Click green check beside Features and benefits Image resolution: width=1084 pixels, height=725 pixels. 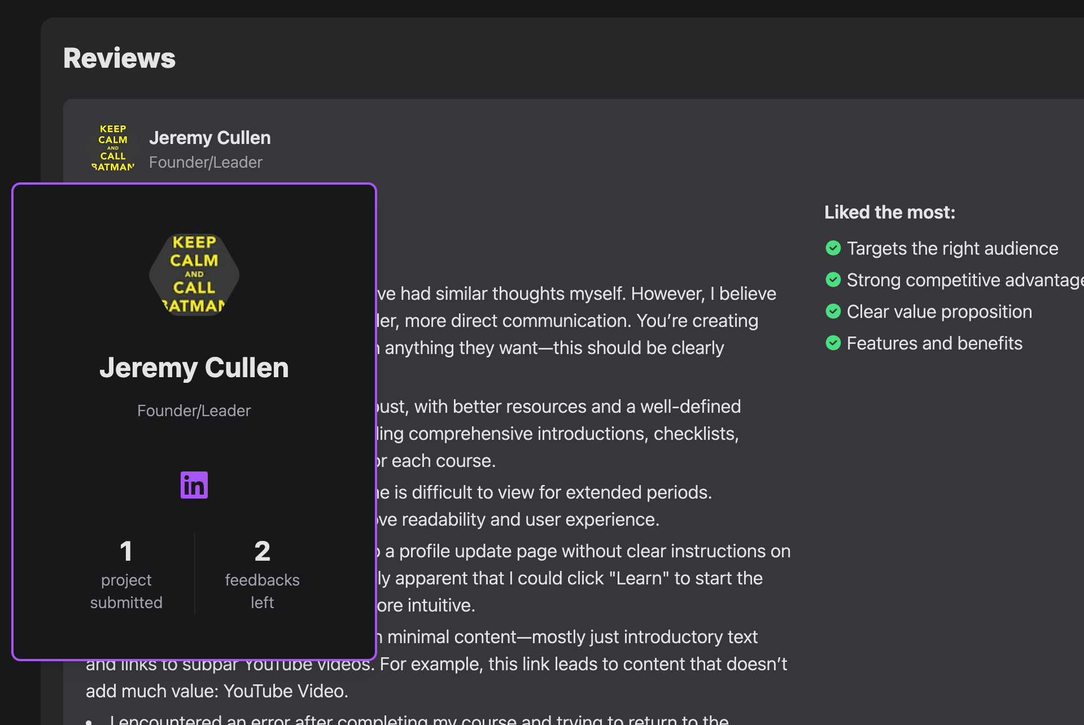[x=833, y=343]
